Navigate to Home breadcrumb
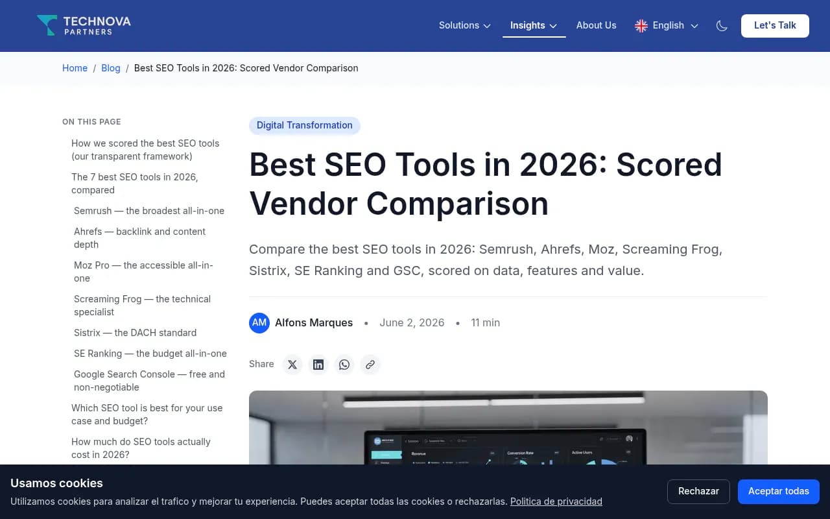The image size is (830, 519). 75,68
